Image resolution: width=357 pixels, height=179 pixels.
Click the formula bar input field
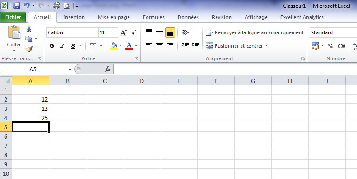[235, 69]
